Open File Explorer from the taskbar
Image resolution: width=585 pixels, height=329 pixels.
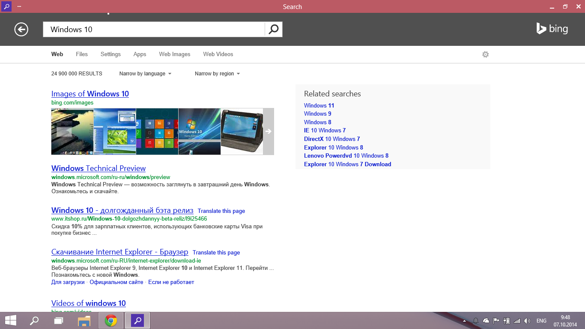click(x=84, y=320)
